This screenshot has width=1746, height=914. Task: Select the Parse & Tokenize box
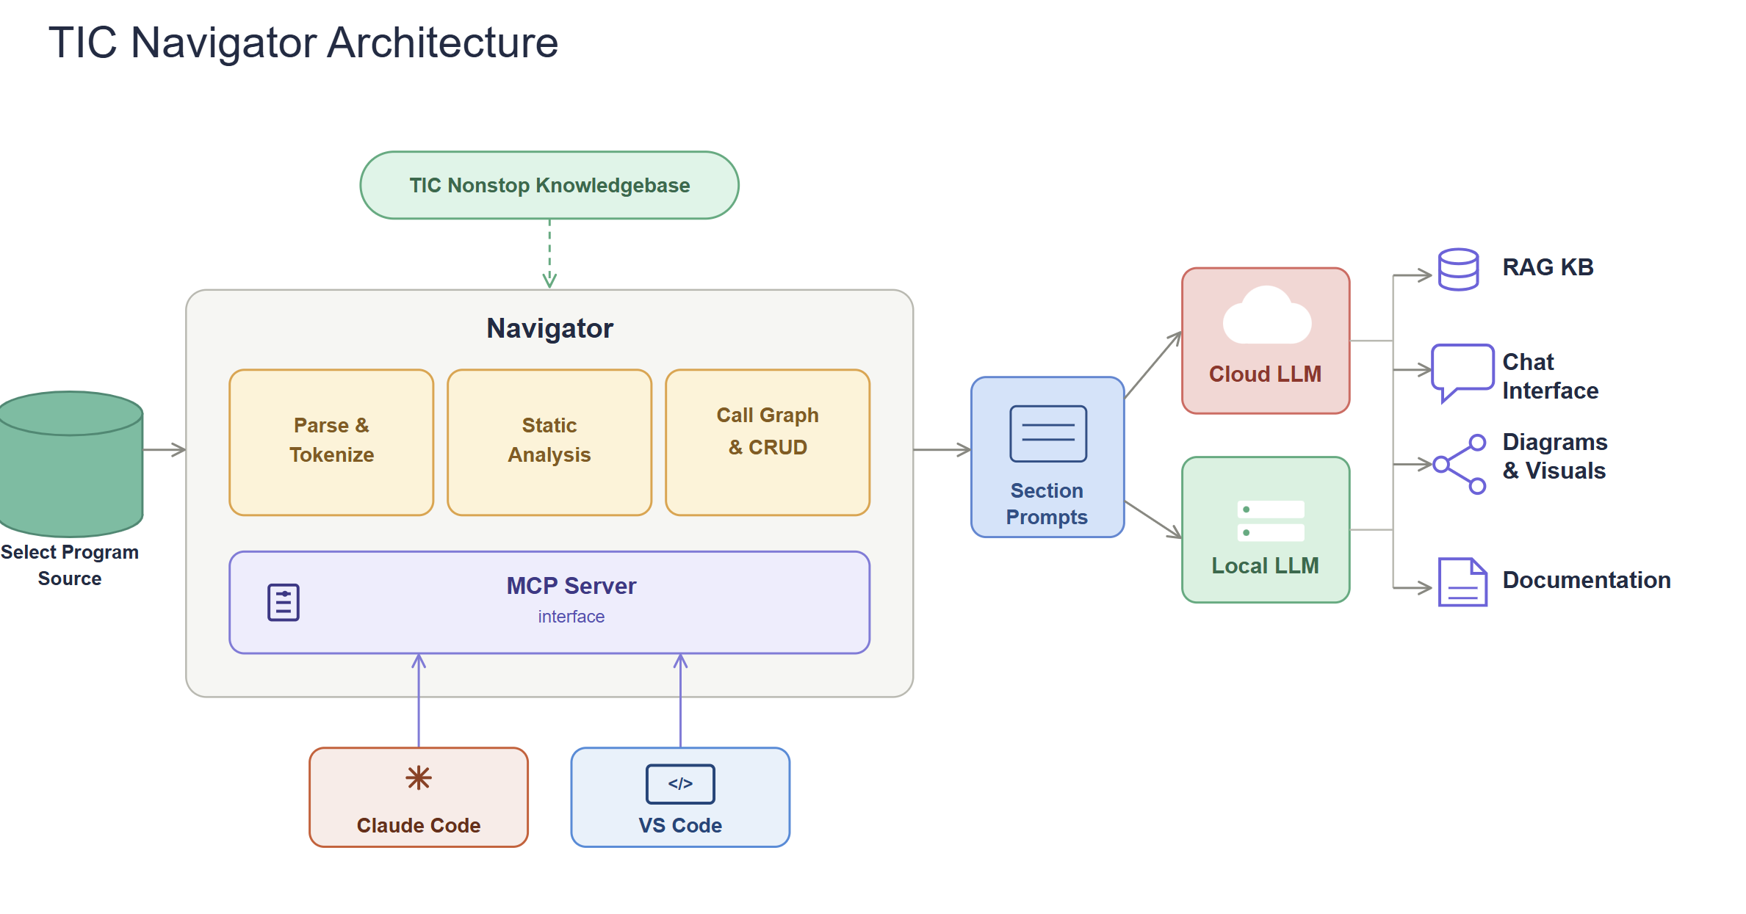[331, 443]
